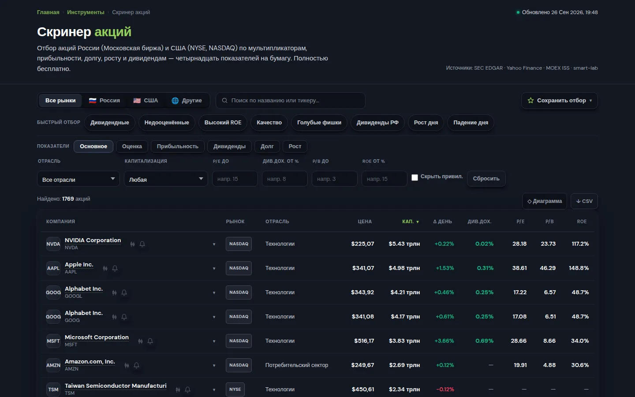Screen dimensions: 635x397
Task: Select the "Прибыльность" indicators tab
Action: 178,146
